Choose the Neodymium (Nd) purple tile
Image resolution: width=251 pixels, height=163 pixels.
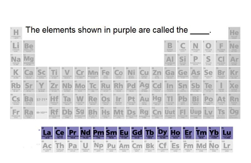pos(86,133)
